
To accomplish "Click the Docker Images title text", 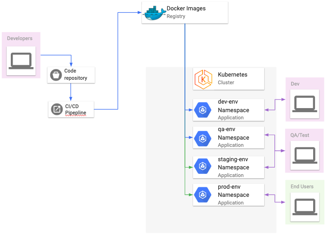I will point(186,9).
